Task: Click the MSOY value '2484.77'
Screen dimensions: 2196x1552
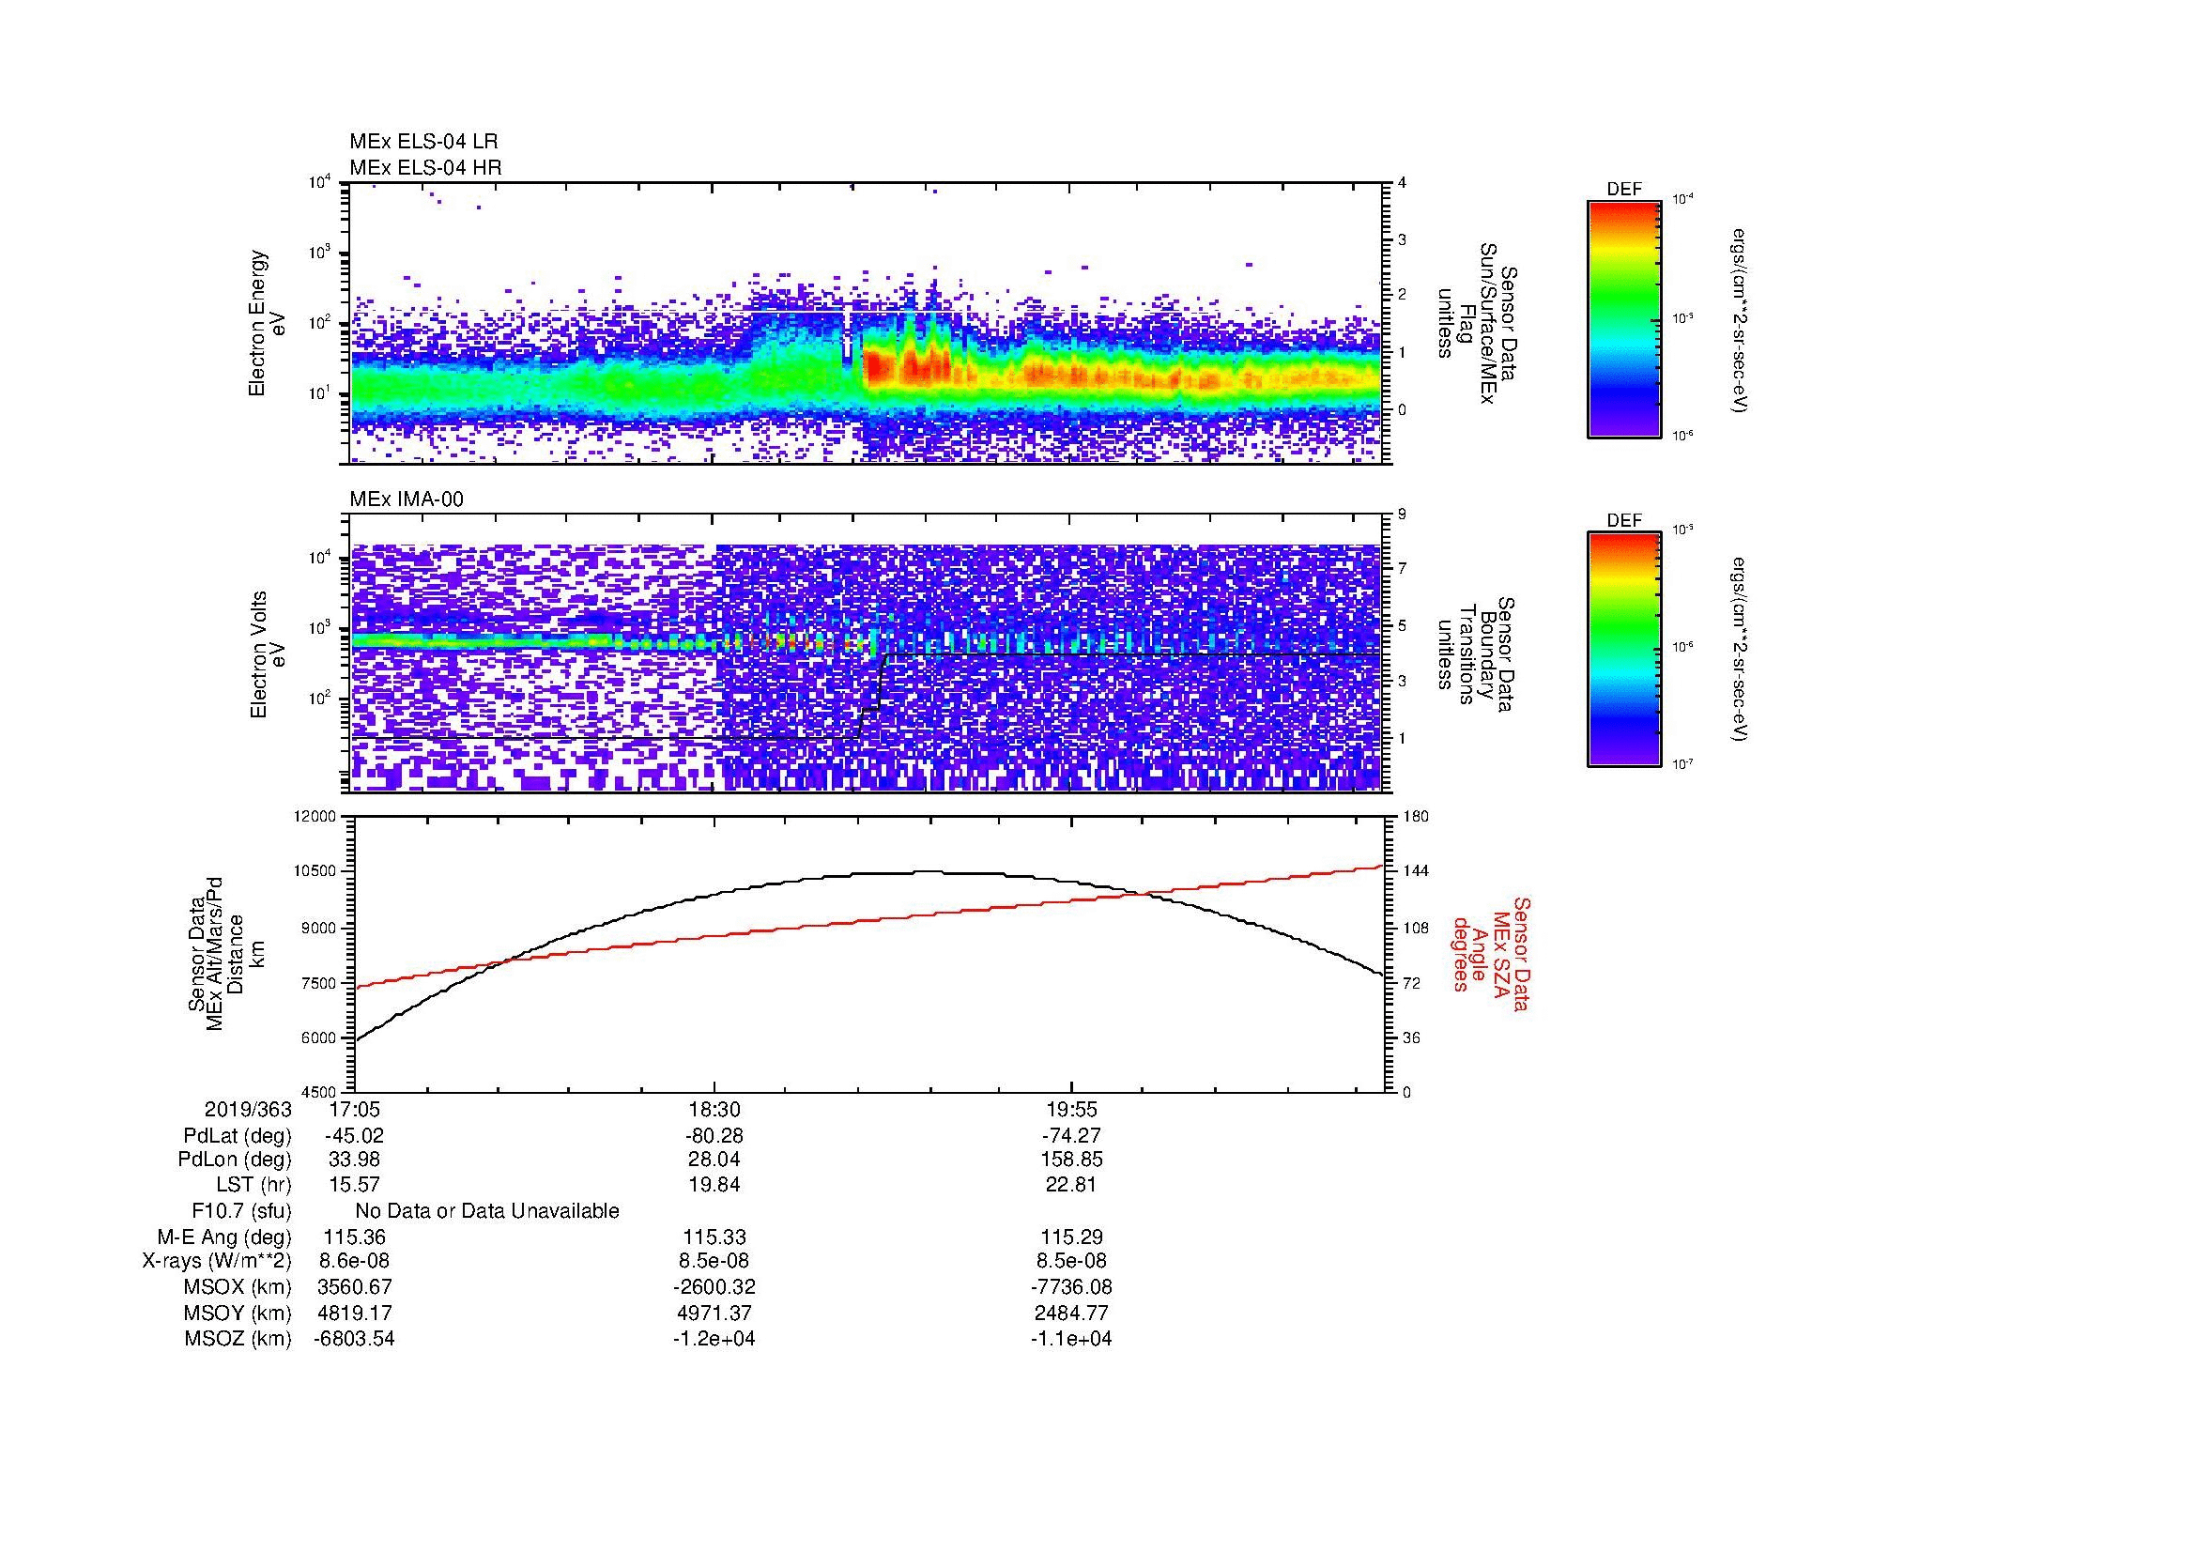Action: (x=1072, y=1314)
